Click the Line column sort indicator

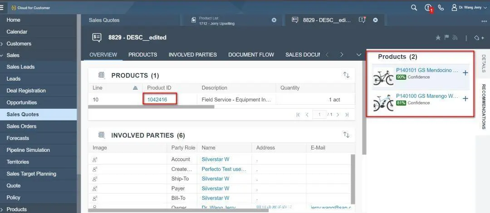click(x=135, y=88)
